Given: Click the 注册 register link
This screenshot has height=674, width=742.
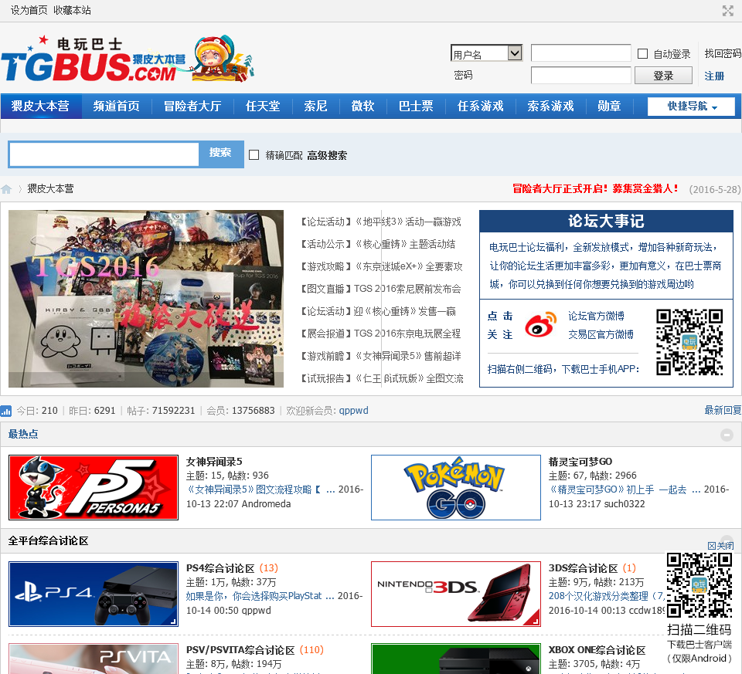Looking at the screenshot, I should click(x=714, y=76).
